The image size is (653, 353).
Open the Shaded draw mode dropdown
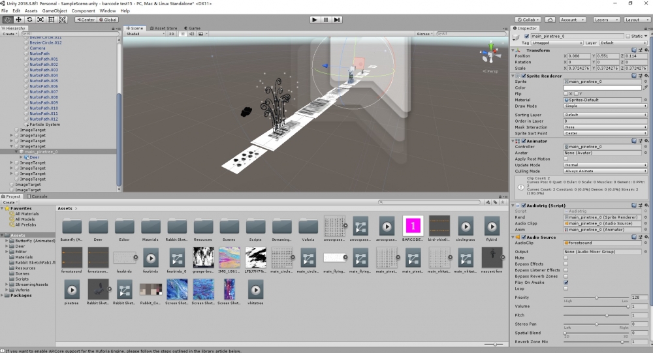click(x=145, y=34)
